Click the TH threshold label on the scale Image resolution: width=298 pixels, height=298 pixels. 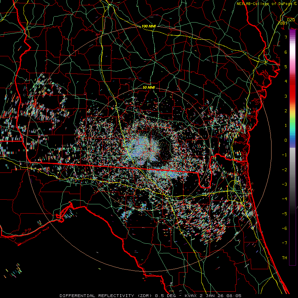tap(284, 258)
